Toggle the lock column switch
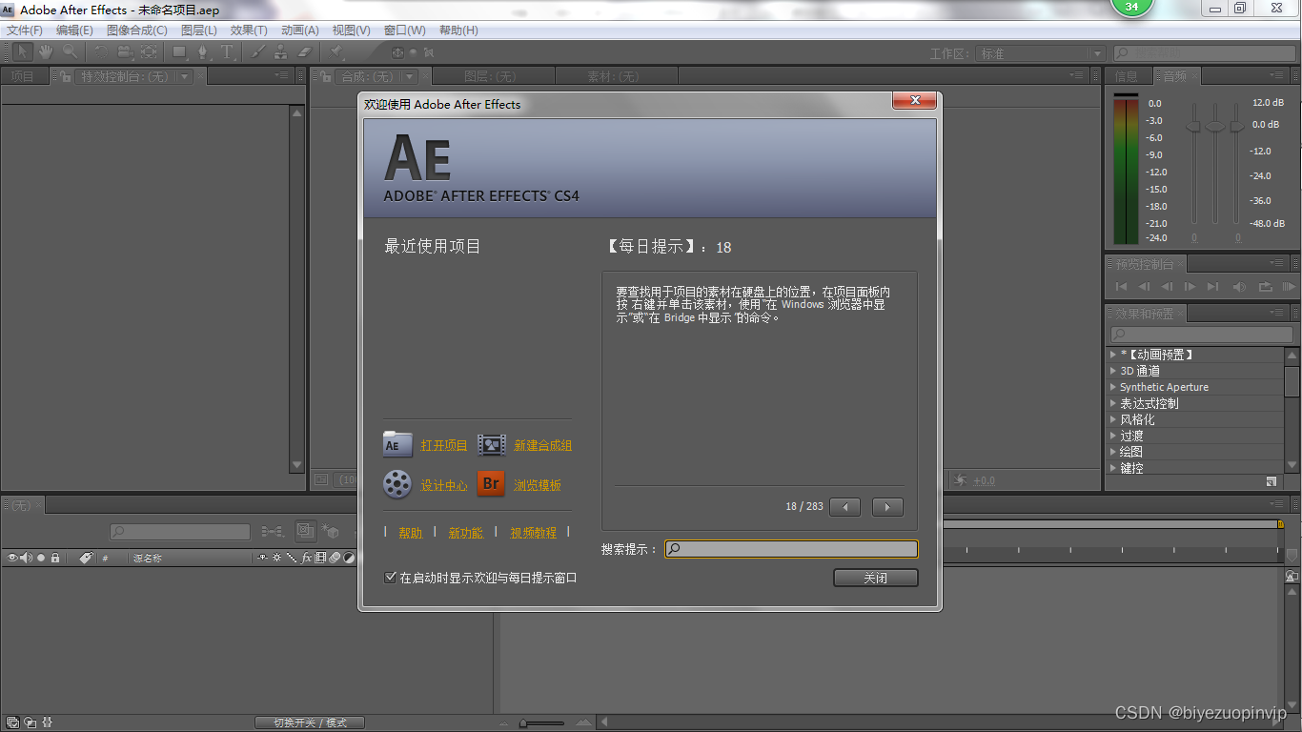Image resolution: width=1302 pixels, height=732 pixels. click(x=55, y=558)
